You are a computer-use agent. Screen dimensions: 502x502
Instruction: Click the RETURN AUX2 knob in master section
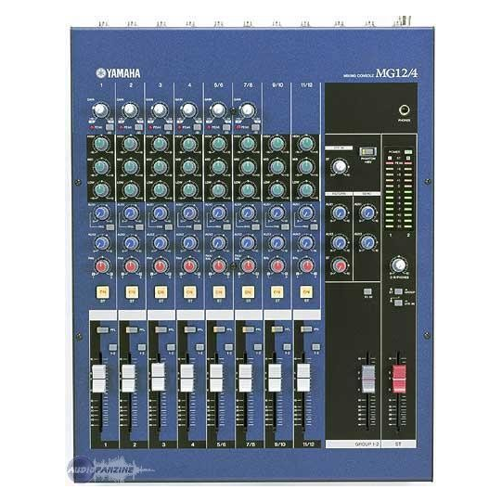pyautogui.click(x=339, y=243)
